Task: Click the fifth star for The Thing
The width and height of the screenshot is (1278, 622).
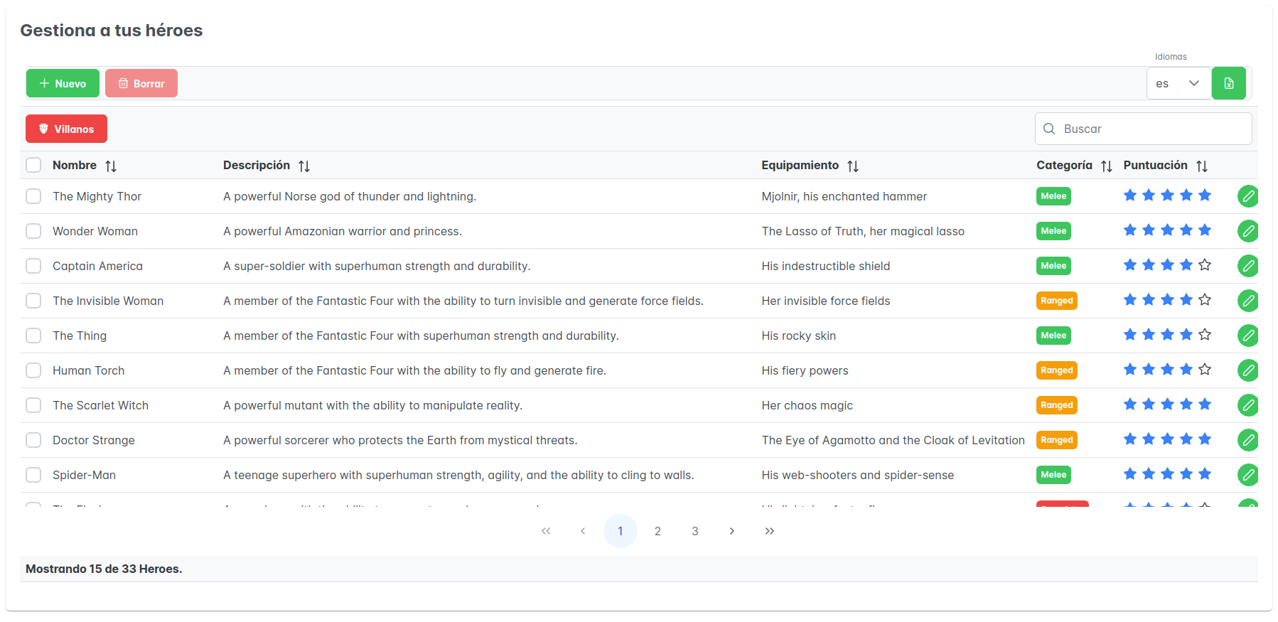Action: tap(1205, 335)
